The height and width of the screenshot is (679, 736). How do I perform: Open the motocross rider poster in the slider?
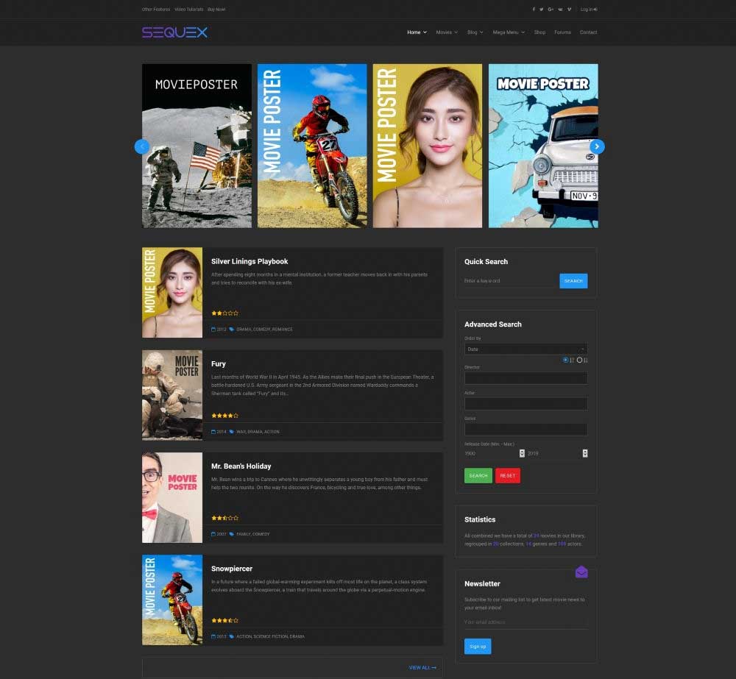[x=312, y=146]
